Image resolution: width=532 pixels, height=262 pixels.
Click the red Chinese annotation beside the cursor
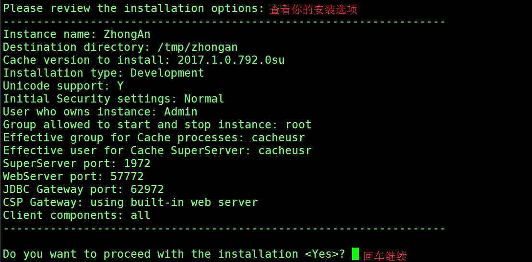385,256
